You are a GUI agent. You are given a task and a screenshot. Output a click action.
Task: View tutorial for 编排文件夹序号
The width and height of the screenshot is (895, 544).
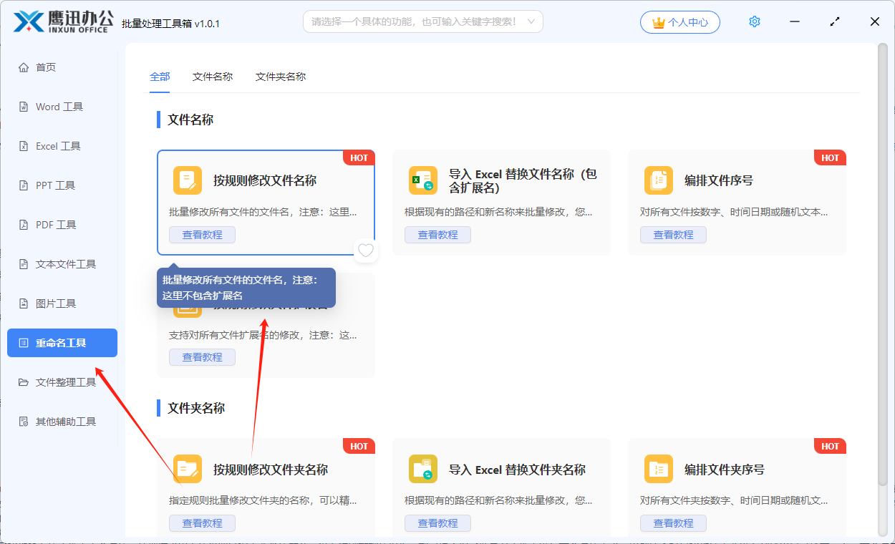point(673,523)
